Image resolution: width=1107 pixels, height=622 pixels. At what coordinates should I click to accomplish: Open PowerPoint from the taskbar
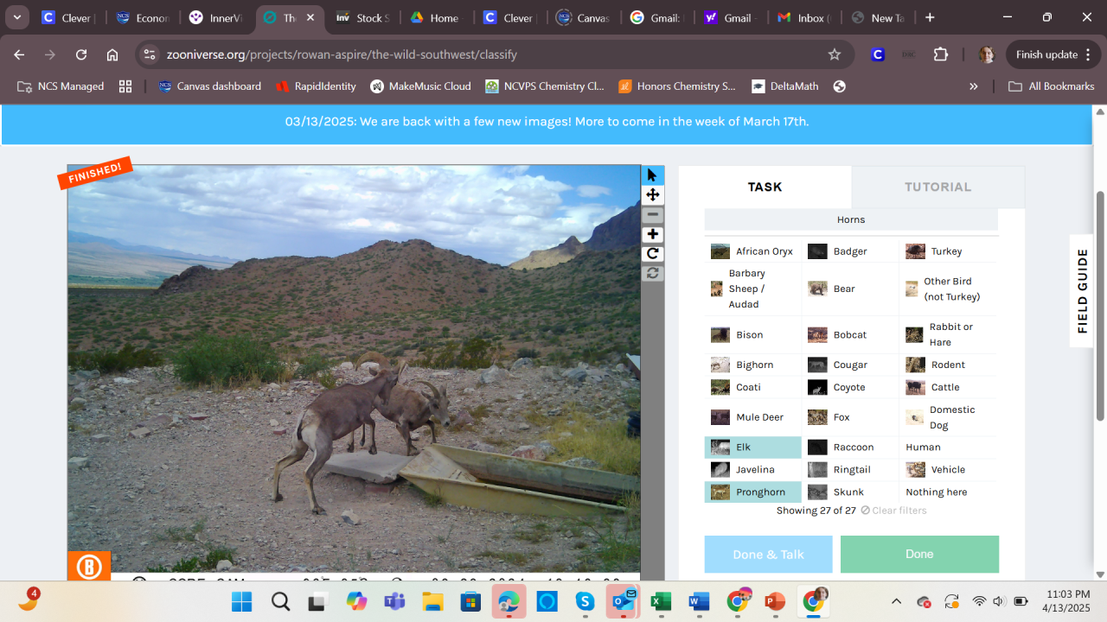pos(775,601)
